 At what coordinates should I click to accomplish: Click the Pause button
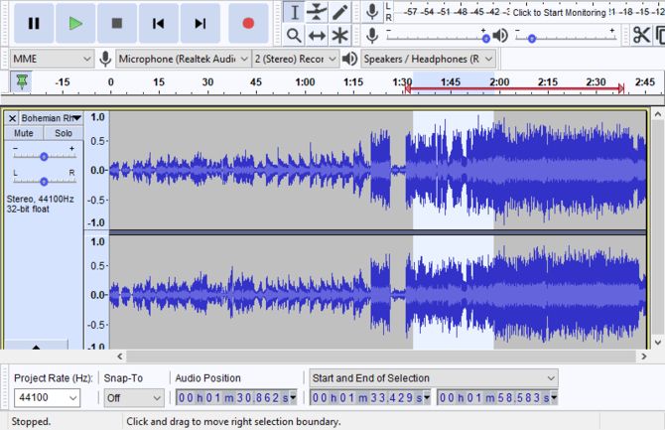34,23
